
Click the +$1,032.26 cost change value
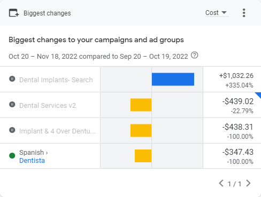point(236,76)
